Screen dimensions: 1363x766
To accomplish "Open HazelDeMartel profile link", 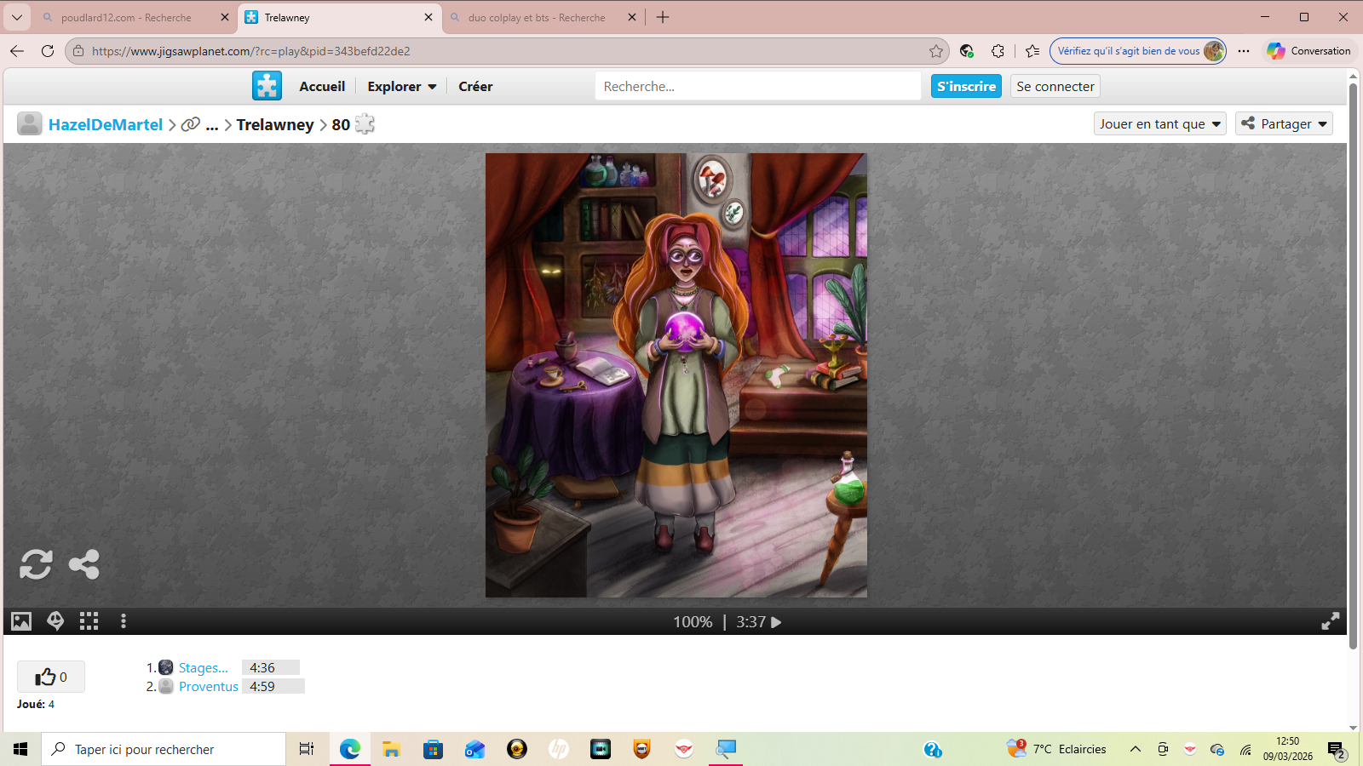I will click(x=106, y=124).
